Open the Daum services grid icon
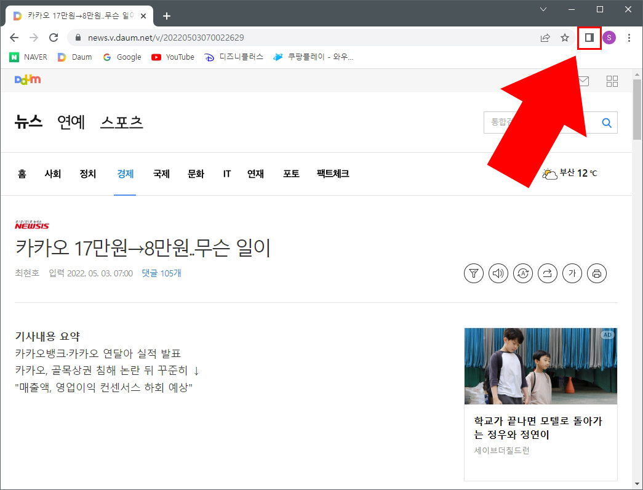This screenshot has width=643, height=490. (612, 81)
